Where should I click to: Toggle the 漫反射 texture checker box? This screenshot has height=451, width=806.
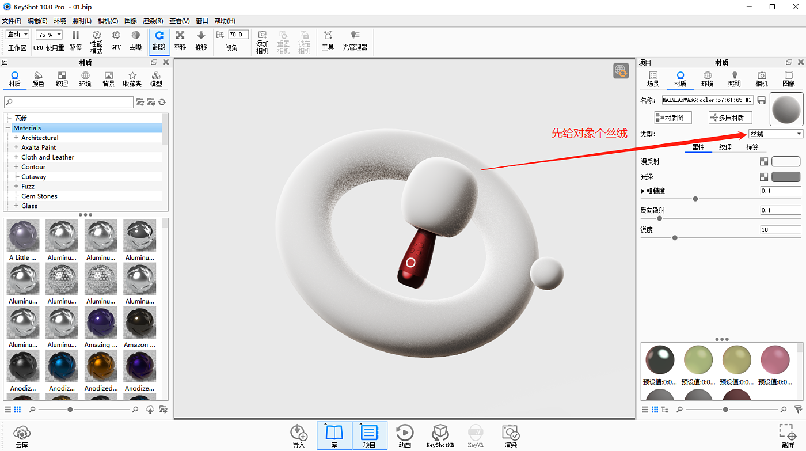(x=764, y=162)
